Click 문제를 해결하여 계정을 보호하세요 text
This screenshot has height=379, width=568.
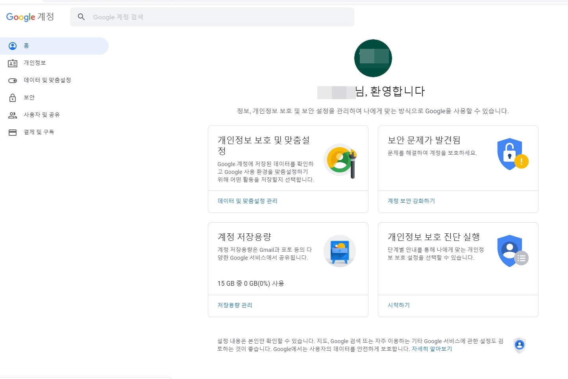click(x=432, y=153)
